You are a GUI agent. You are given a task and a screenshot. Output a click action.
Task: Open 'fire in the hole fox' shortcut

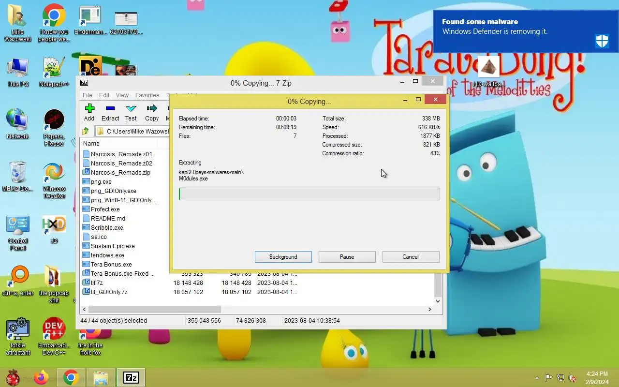point(90,341)
